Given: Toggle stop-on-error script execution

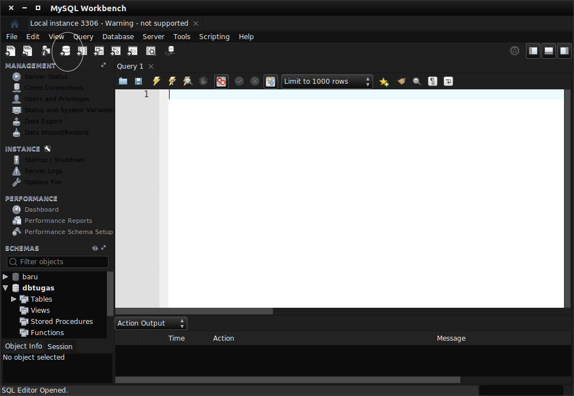Looking at the screenshot, I should coord(221,82).
